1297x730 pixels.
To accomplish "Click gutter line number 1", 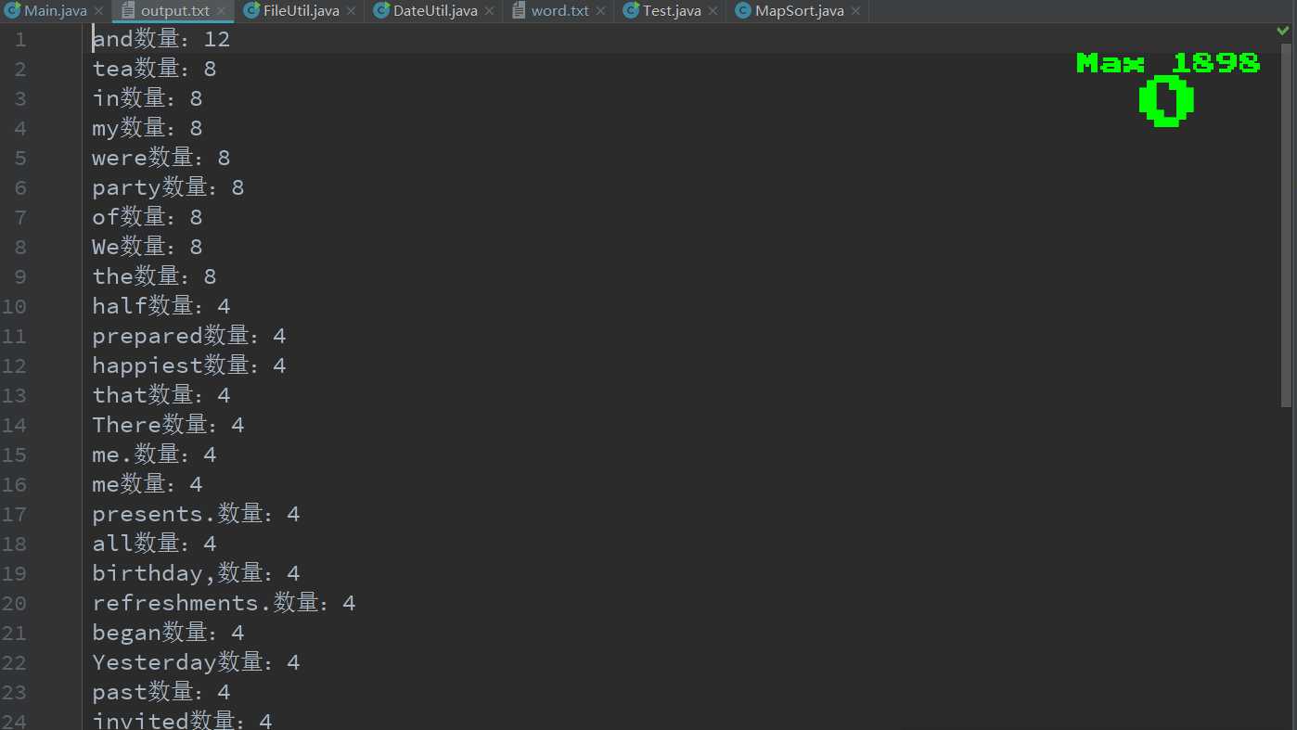I will pyautogui.click(x=20, y=39).
